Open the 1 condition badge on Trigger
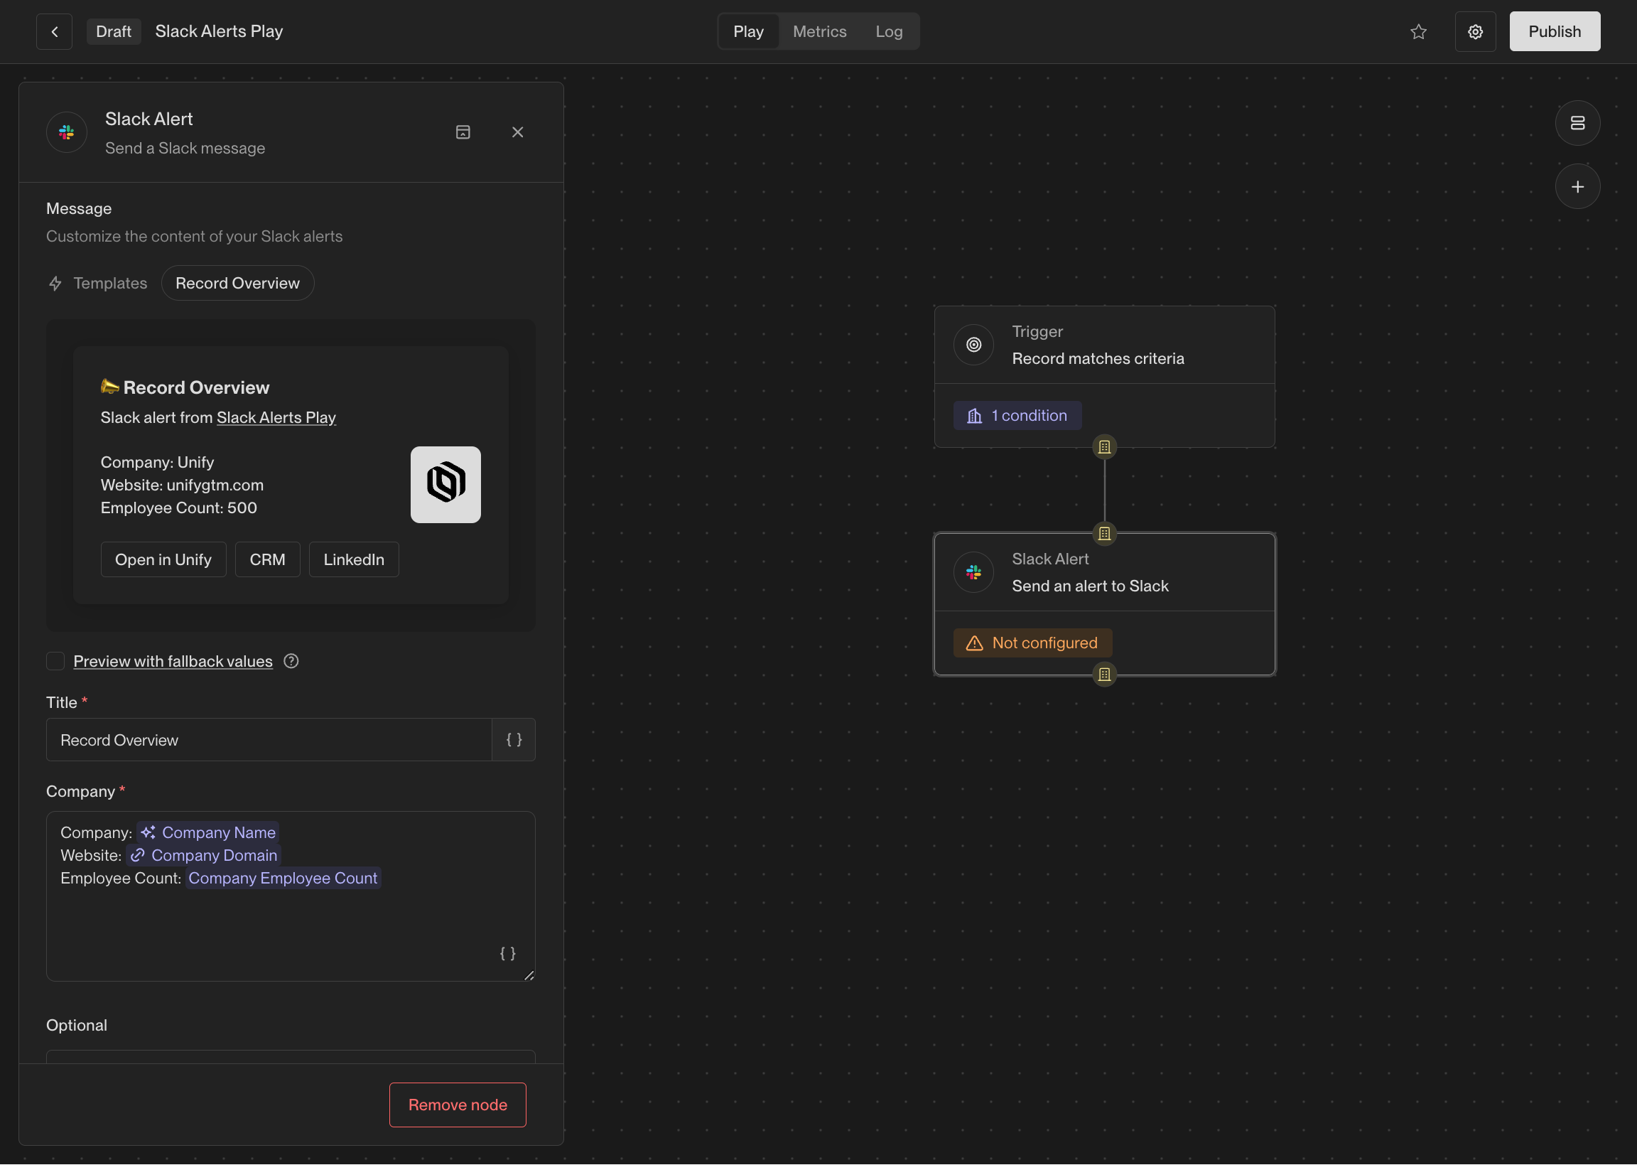 pyautogui.click(x=1017, y=415)
